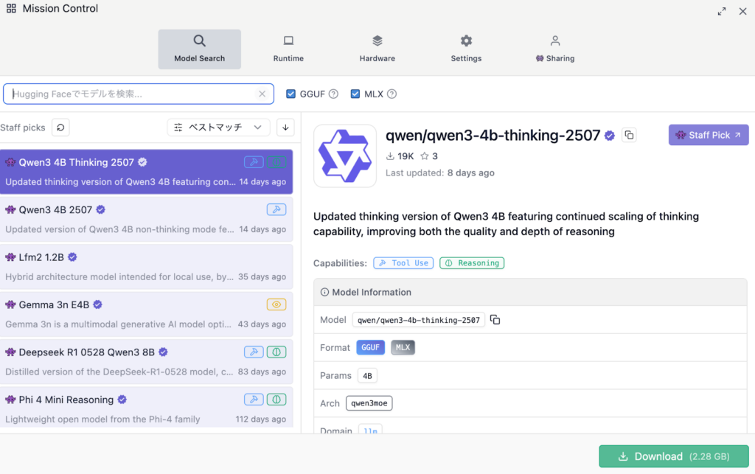Click the refresh icon beside Staff picks
Viewport: 755px width, 474px height.
pos(61,128)
